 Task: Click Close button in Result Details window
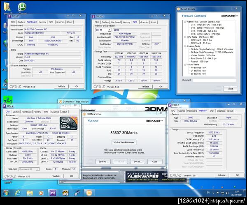click(231, 89)
